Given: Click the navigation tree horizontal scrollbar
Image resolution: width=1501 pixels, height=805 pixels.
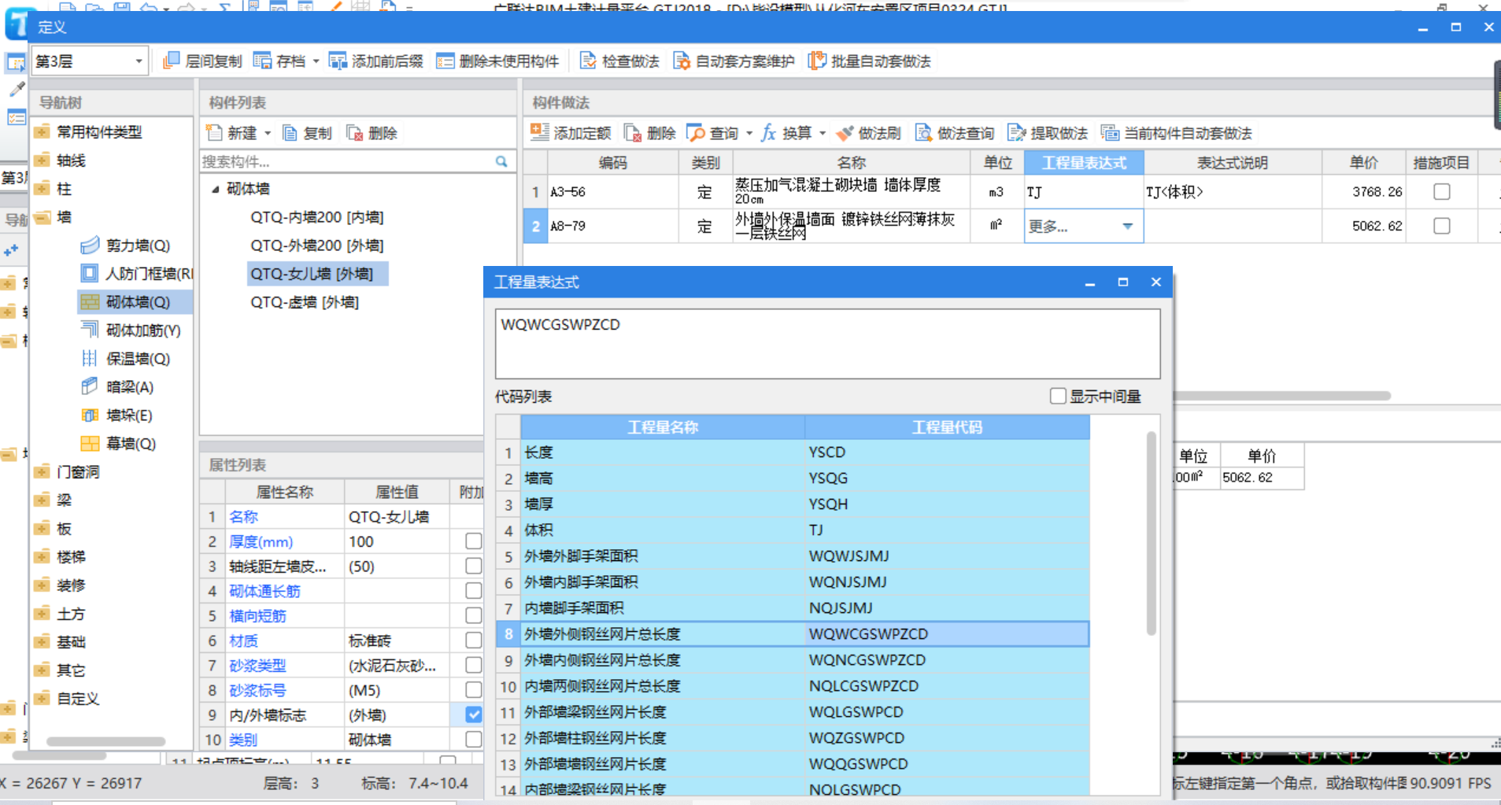Looking at the screenshot, I should tap(105, 741).
